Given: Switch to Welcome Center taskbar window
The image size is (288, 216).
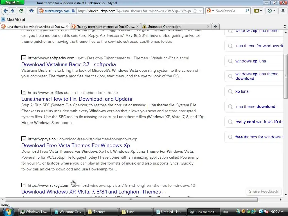Looking at the screenshot, I should coord(68,212).
